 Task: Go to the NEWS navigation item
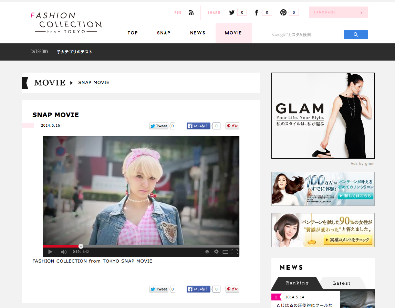coord(198,33)
